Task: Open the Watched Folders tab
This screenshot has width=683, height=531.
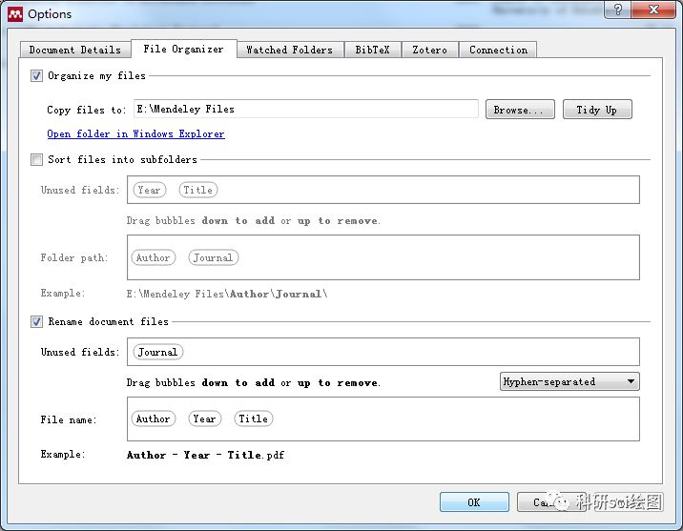Action: [290, 50]
